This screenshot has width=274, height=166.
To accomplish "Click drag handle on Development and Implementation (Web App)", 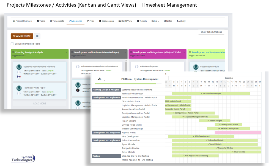I will [x=72, y=52].
